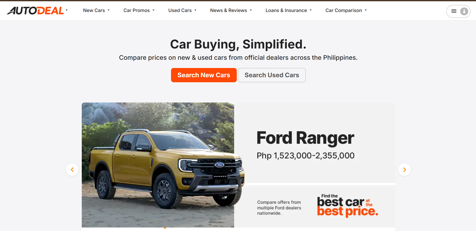Screen dimensions: 476x231
Task: Click the best car best price graphic
Action: [x=348, y=205]
